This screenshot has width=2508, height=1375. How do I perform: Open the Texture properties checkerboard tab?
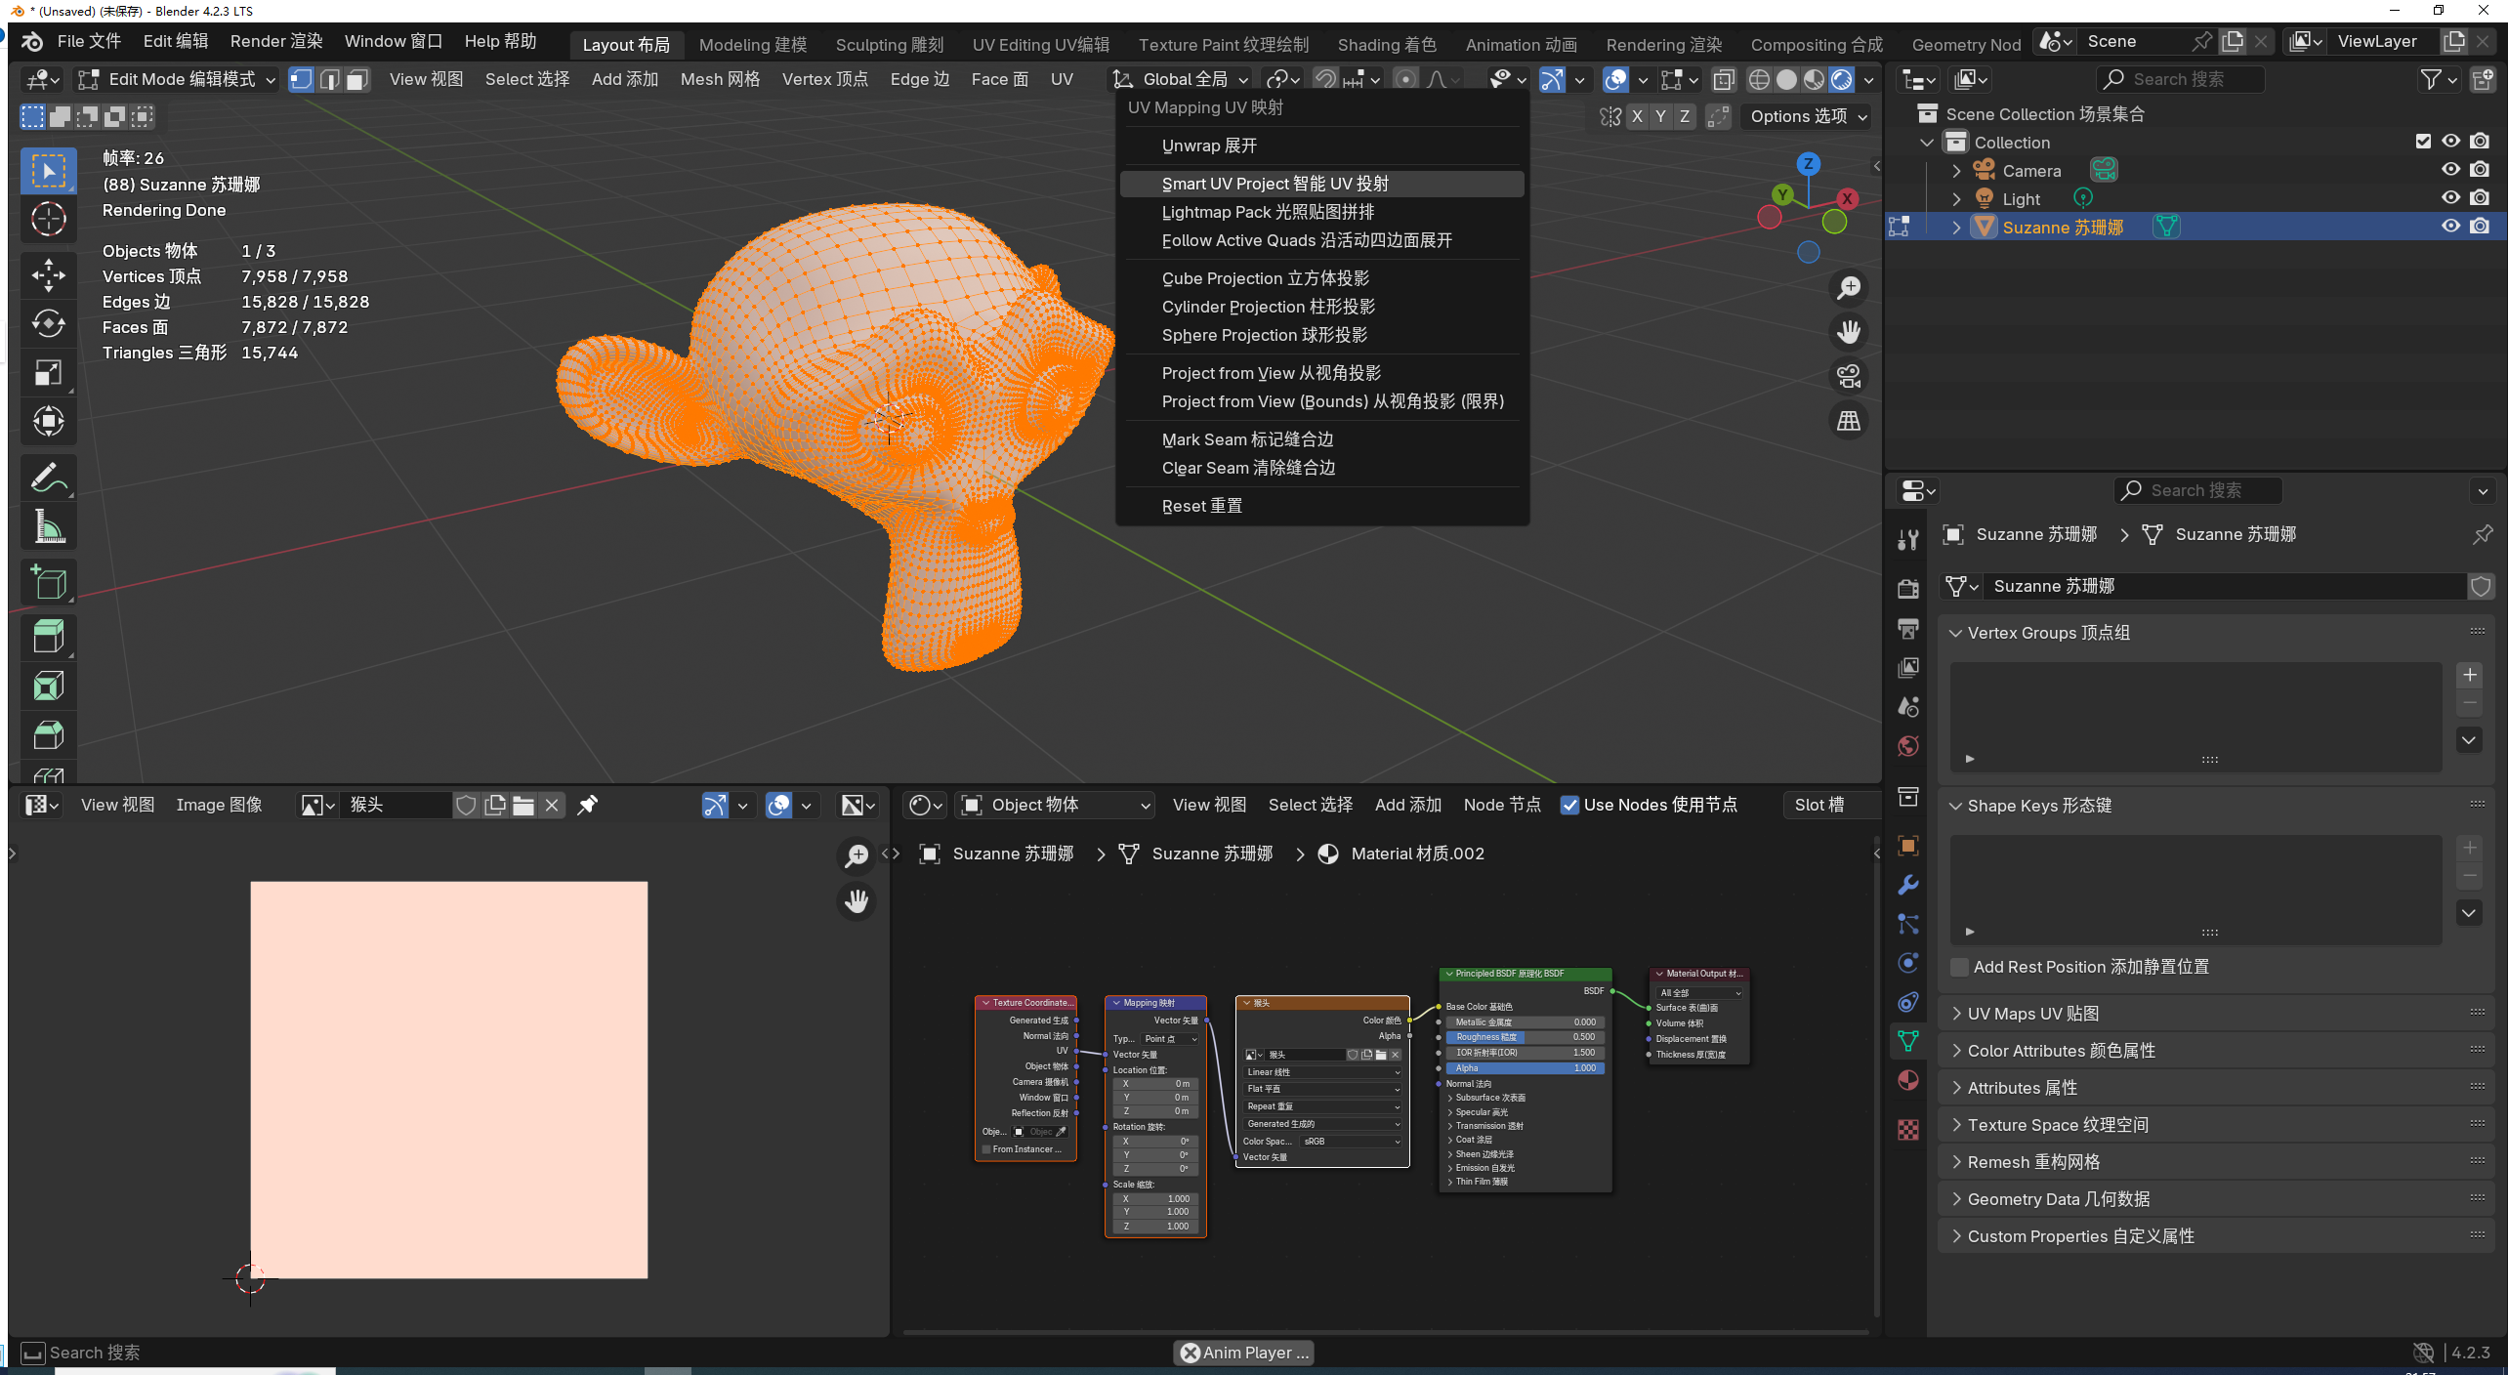point(1907,1130)
